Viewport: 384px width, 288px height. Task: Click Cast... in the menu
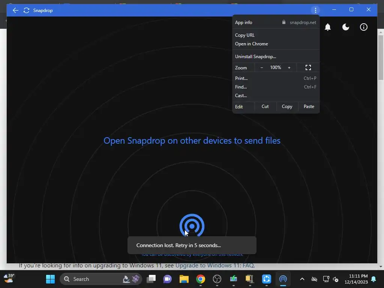click(x=276, y=96)
